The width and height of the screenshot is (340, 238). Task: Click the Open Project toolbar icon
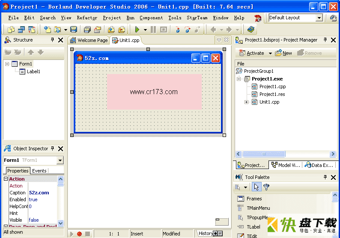(x=98, y=29)
